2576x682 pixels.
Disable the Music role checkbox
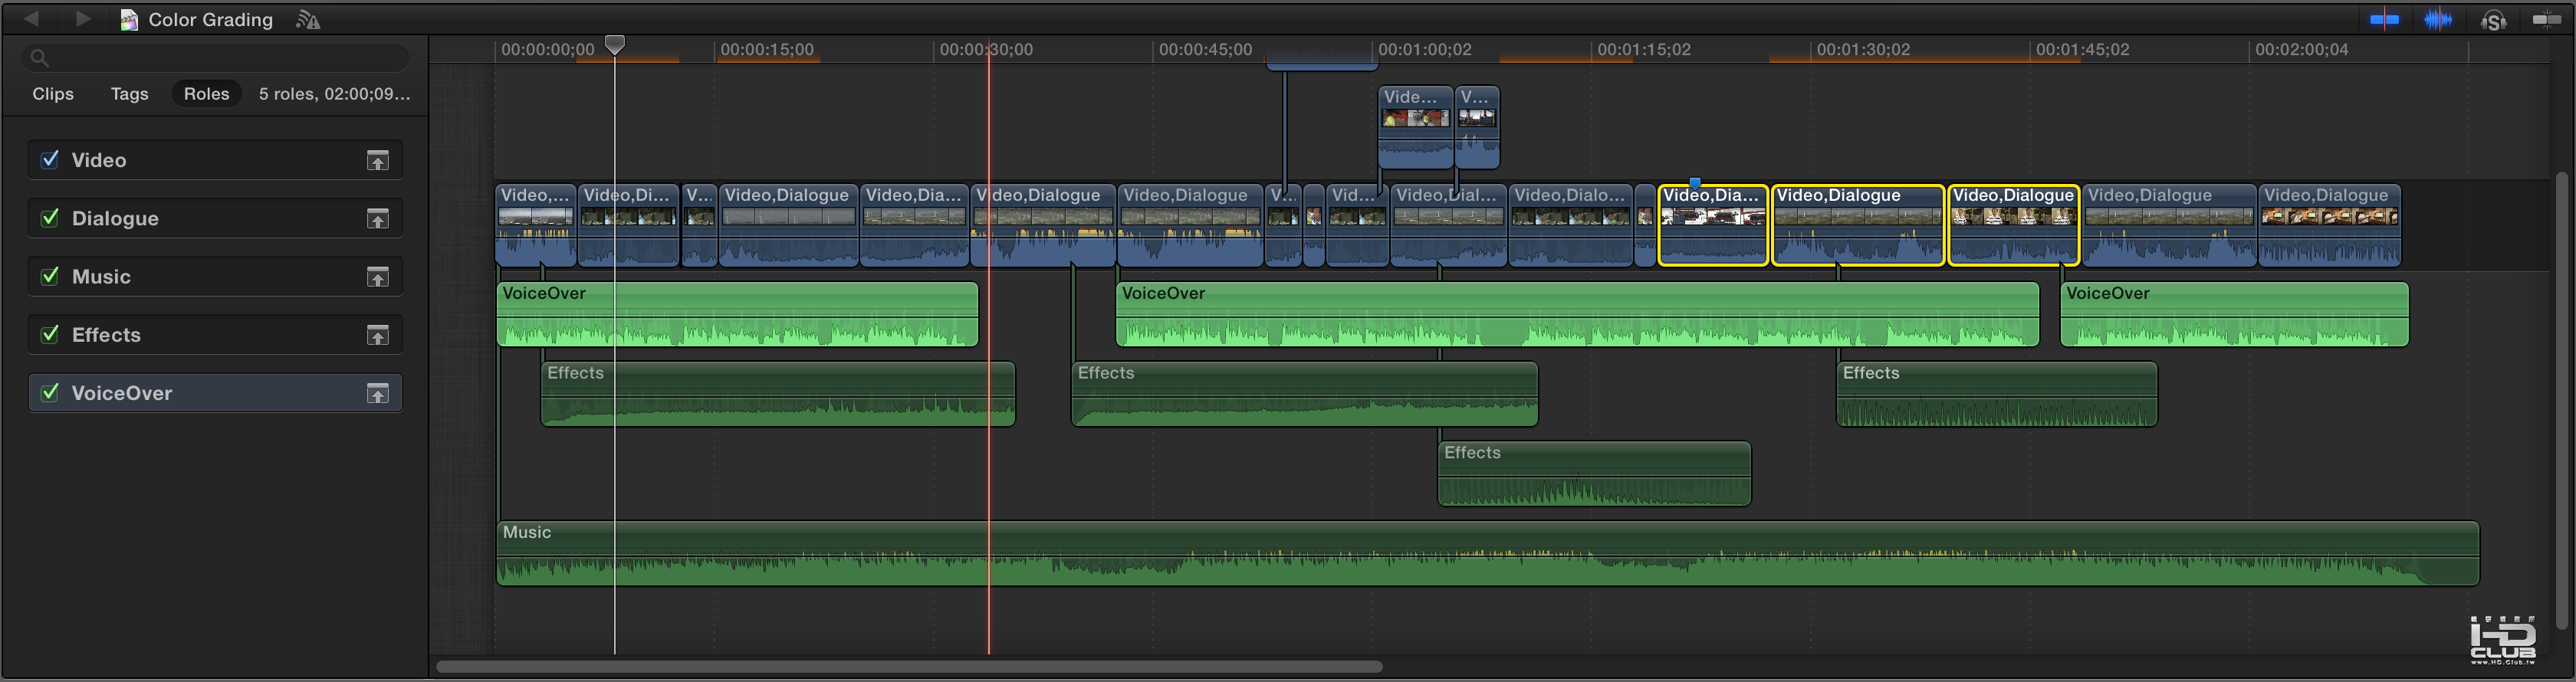(x=49, y=276)
